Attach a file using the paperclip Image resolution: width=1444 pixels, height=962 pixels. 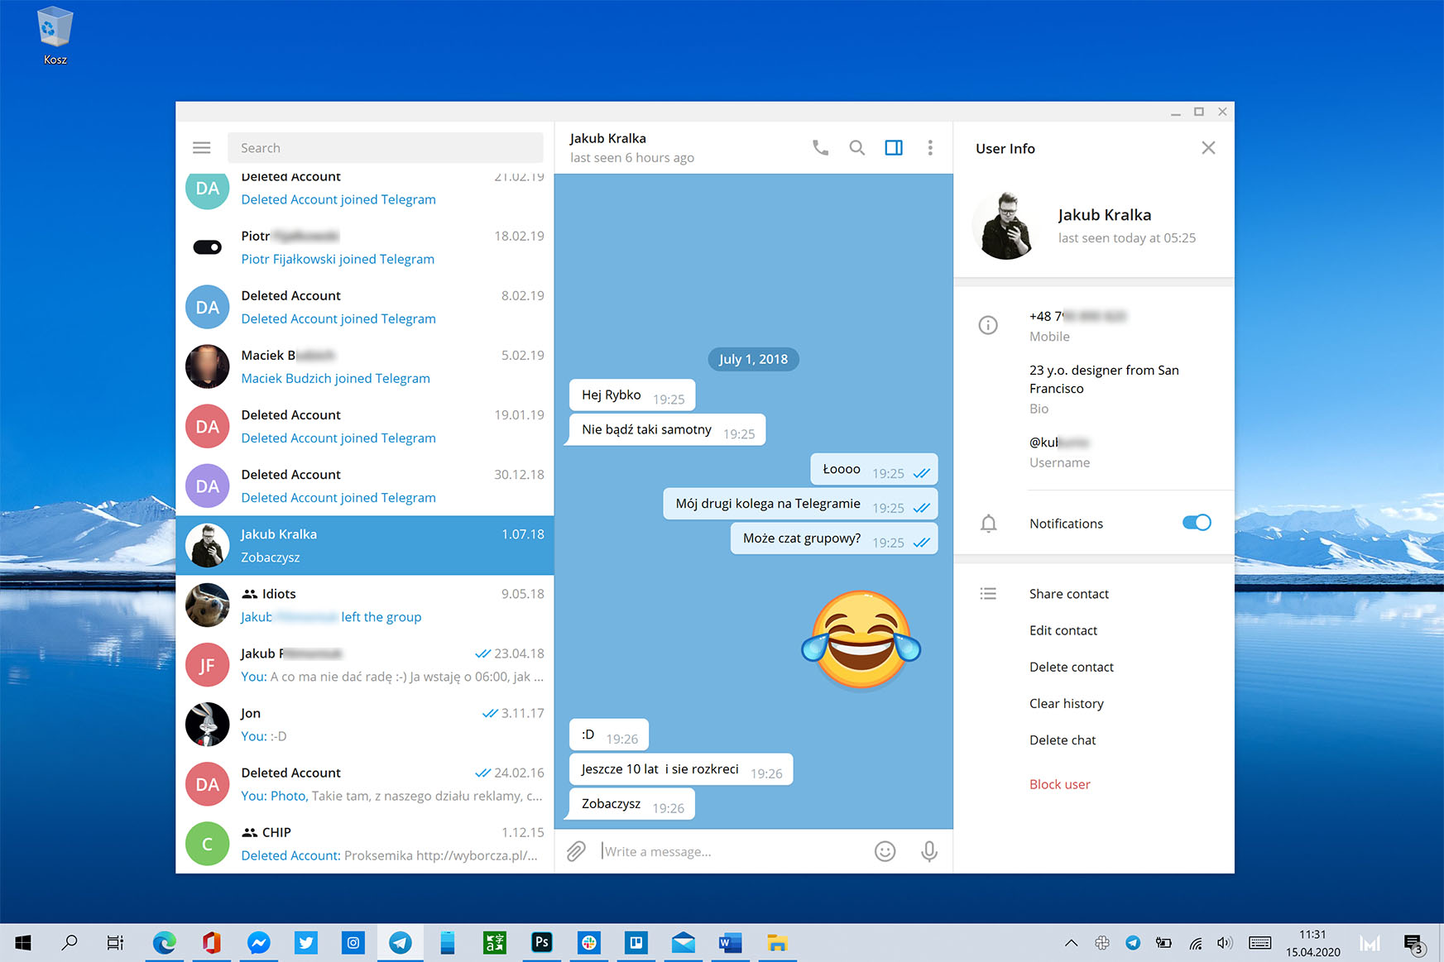pyautogui.click(x=576, y=851)
